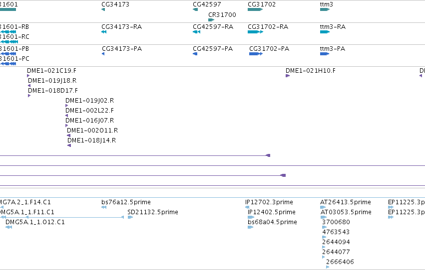Open the 2644077 feature label
425x270 pixels.
pyautogui.click(x=336, y=252)
